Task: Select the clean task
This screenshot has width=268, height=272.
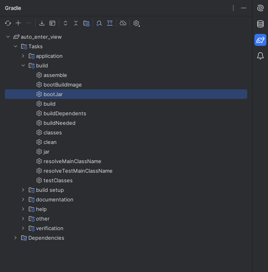Action: pos(126,142)
